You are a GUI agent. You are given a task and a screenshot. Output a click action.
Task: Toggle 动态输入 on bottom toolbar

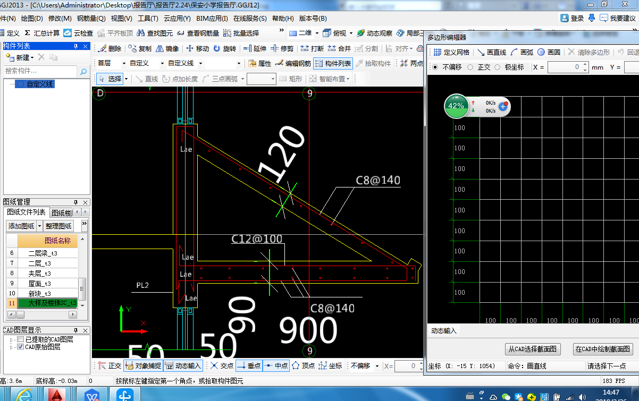pos(183,366)
